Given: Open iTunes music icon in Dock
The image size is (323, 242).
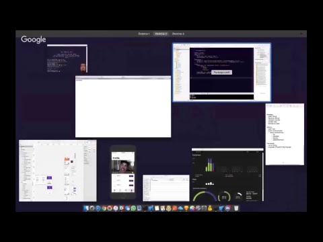Looking at the screenshot, I should point(116,208).
